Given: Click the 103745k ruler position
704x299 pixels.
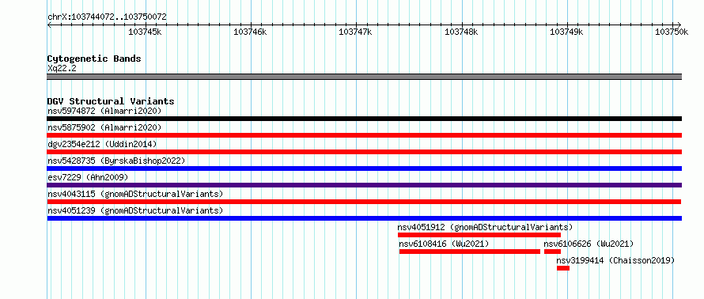Looking at the screenshot, I should [x=145, y=32].
